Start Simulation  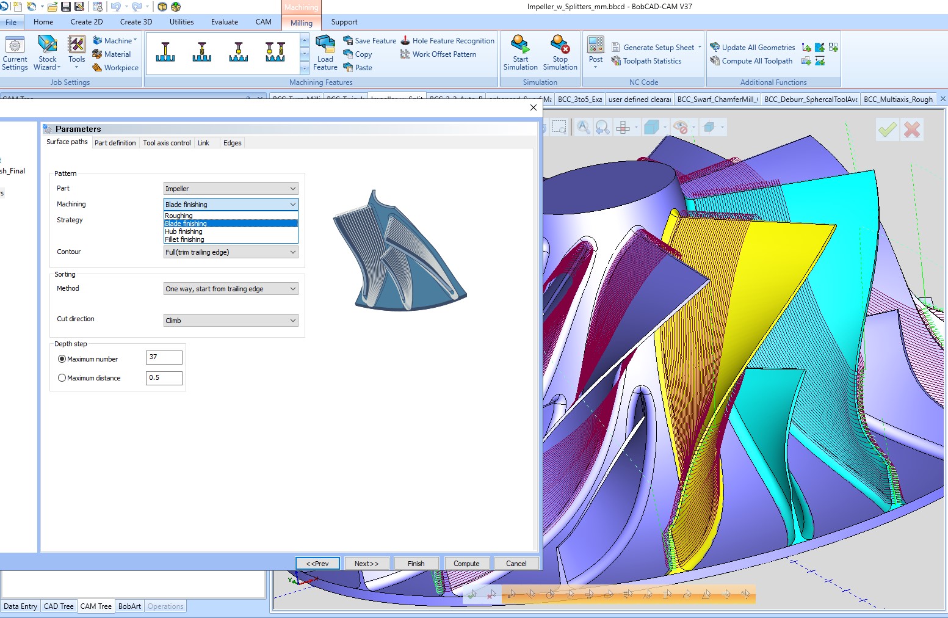click(520, 53)
